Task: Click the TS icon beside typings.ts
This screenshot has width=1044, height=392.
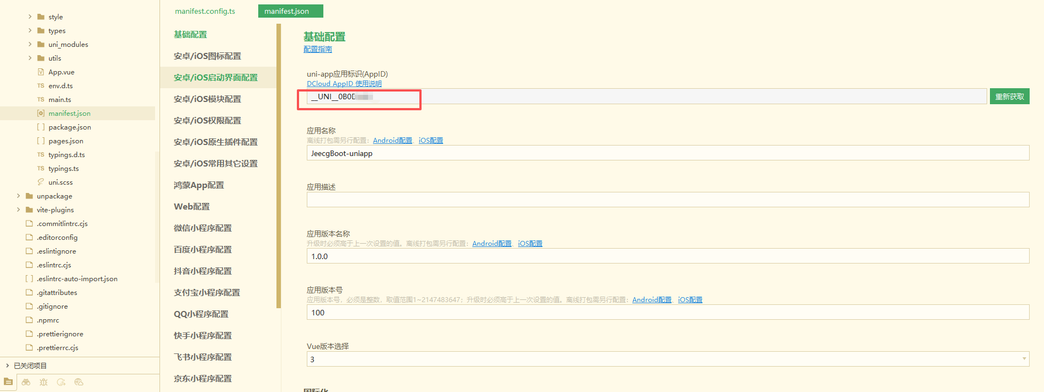Action: (41, 169)
